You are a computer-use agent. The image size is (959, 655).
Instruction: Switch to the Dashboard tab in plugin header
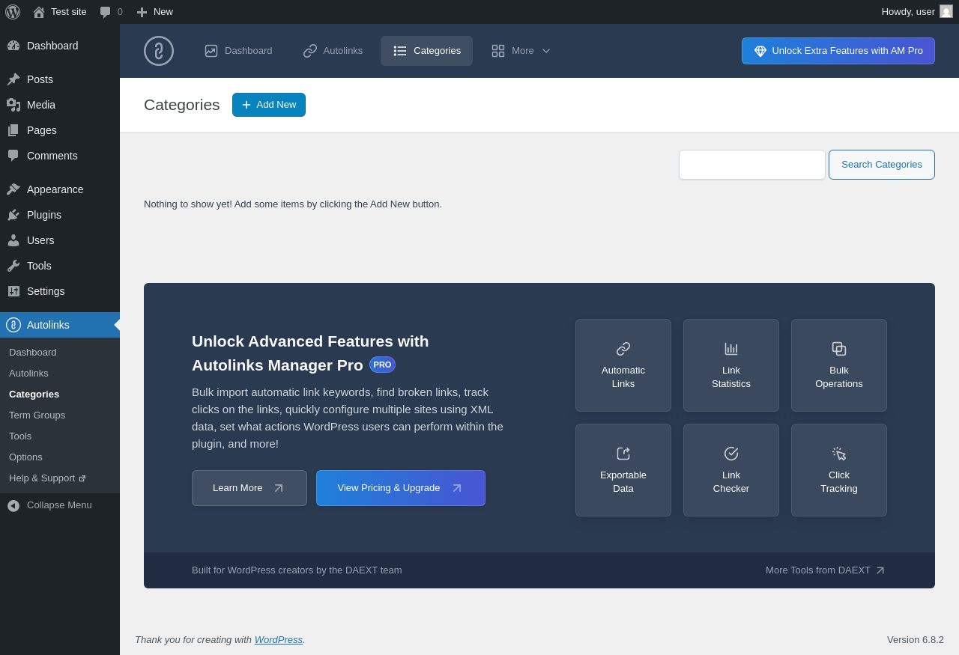click(x=238, y=51)
